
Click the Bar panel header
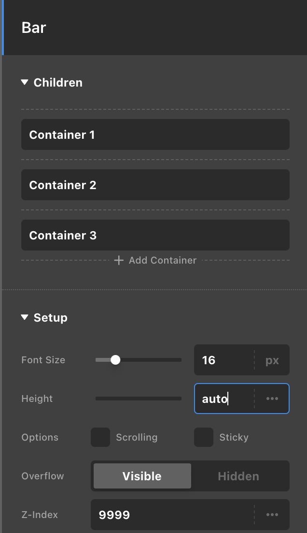pyautogui.click(x=154, y=28)
